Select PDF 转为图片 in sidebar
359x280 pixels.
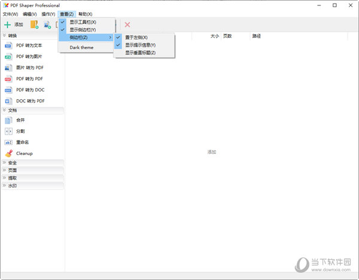[x=29, y=57]
